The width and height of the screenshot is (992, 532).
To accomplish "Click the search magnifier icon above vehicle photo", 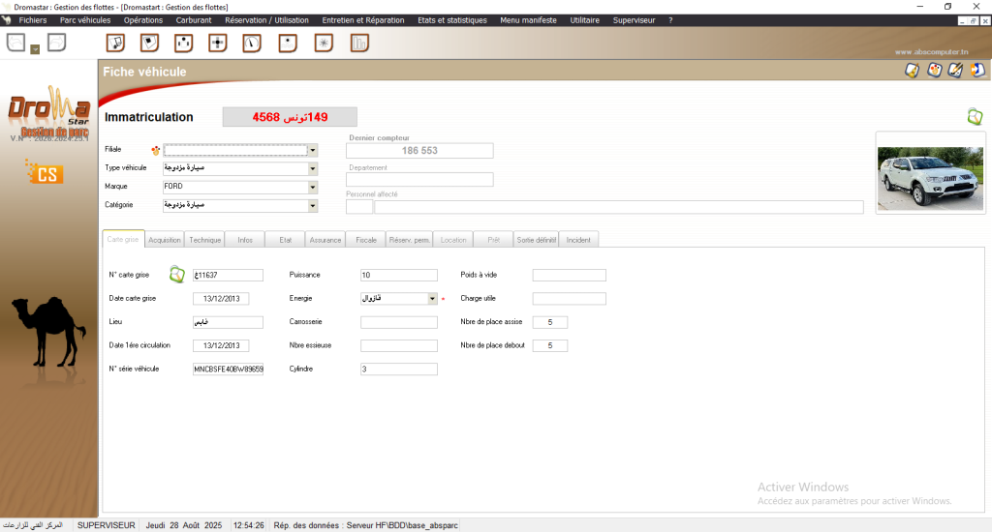I will pyautogui.click(x=975, y=117).
